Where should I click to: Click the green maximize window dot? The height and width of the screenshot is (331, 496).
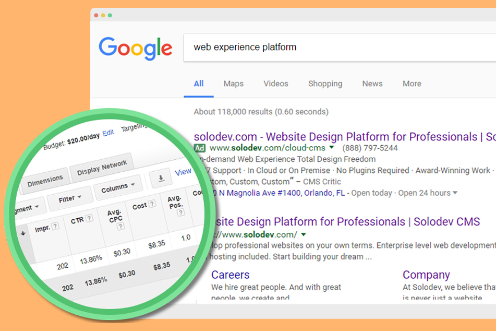coord(110,15)
